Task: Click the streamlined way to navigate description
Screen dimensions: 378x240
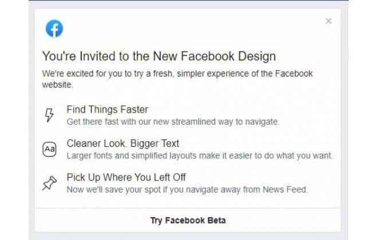Action: pos(173,122)
